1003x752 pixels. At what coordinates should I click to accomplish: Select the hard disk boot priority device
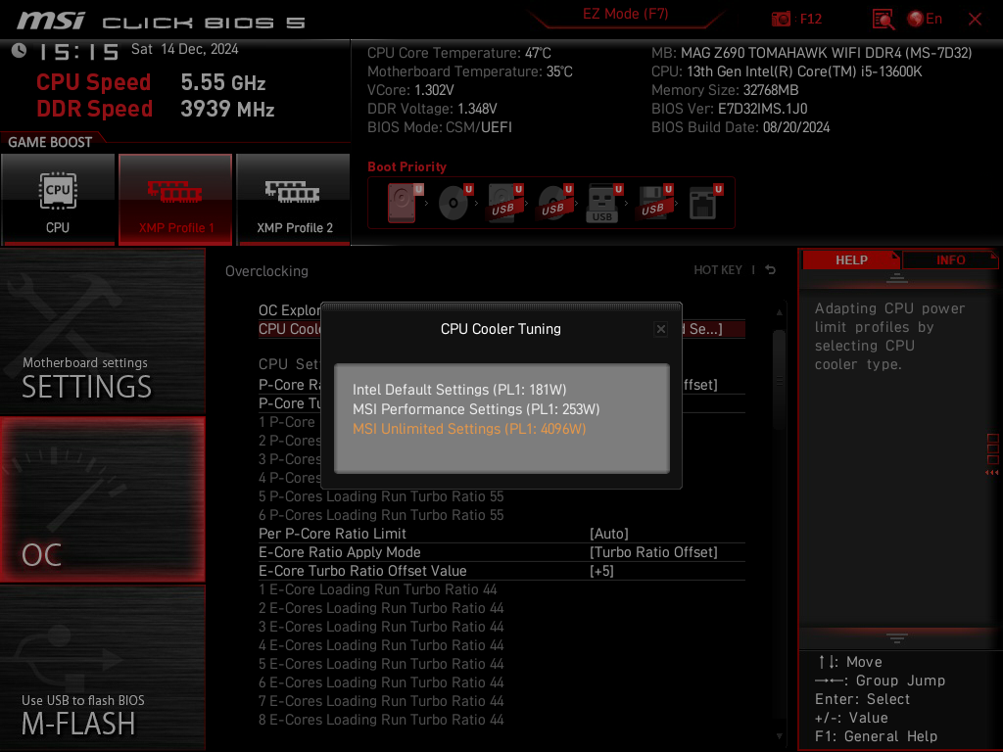tap(403, 203)
